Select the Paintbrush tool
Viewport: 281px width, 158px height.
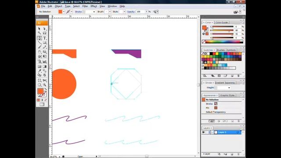(40, 47)
